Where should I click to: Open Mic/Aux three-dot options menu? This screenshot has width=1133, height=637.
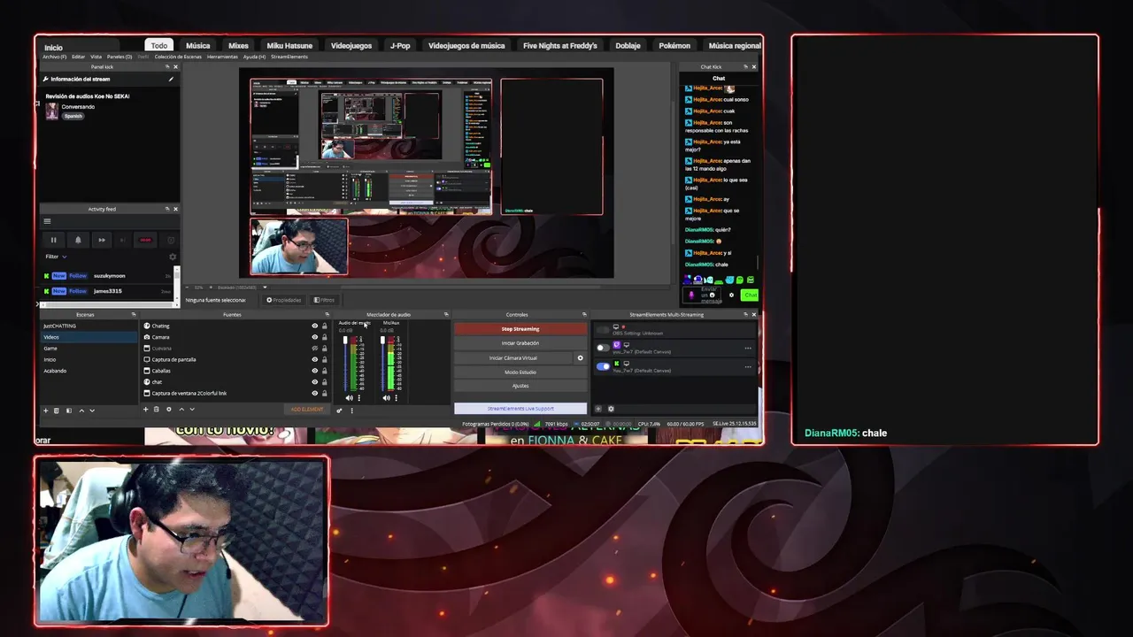coord(396,398)
